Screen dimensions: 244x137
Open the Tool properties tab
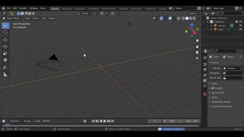[x=205, y=58]
